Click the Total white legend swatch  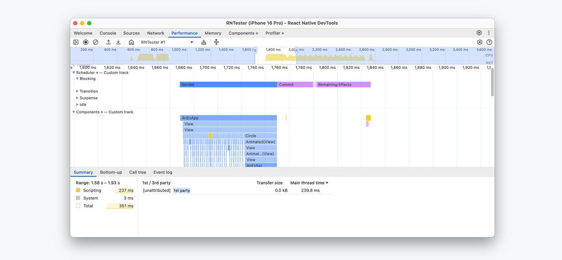[78, 206]
